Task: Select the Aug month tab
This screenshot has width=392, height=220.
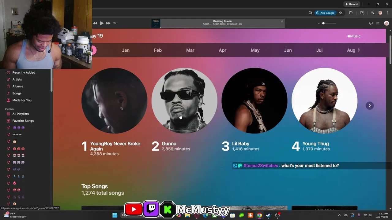Action: pos(351,50)
